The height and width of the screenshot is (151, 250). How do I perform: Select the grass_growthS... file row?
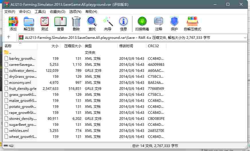coord(85,94)
